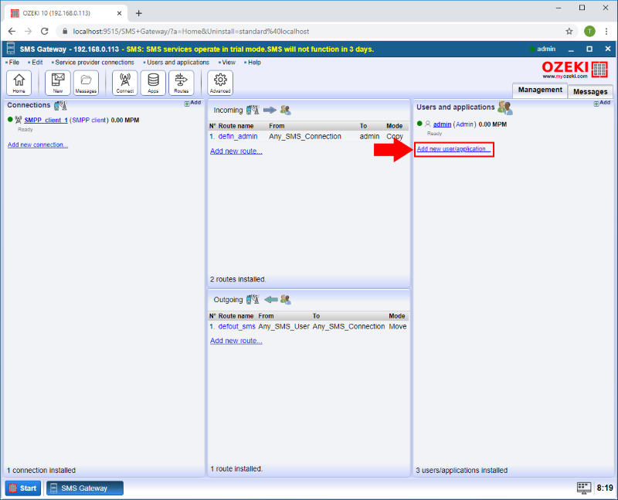This screenshot has width=618, height=500.
Task: Click the SMS Gateway taskbar button
Action: coord(85,488)
